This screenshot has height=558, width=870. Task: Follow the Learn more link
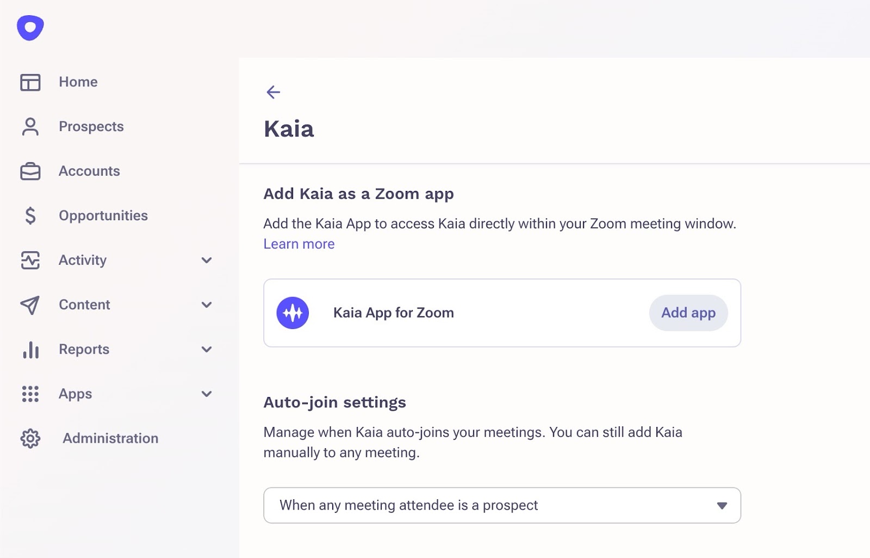[x=299, y=244]
